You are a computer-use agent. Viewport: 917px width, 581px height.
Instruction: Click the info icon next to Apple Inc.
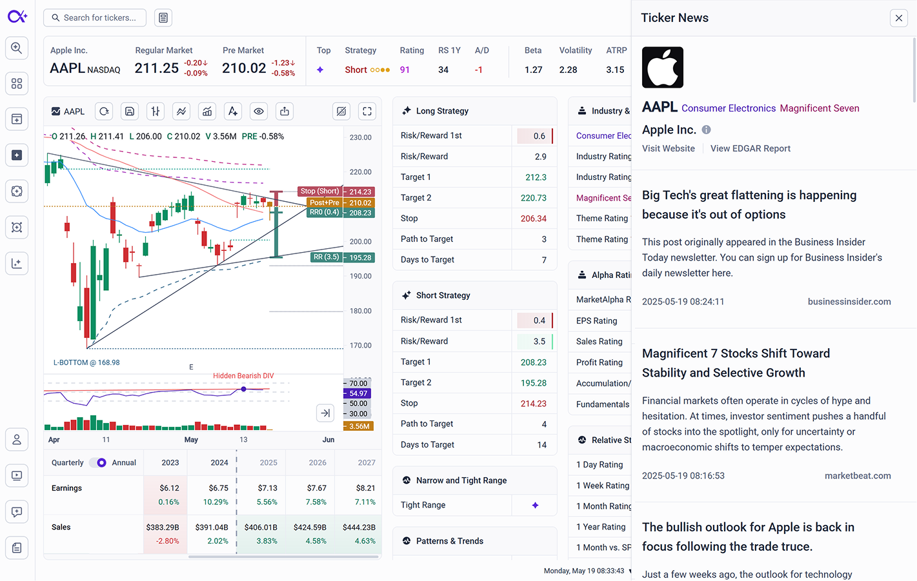click(707, 130)
